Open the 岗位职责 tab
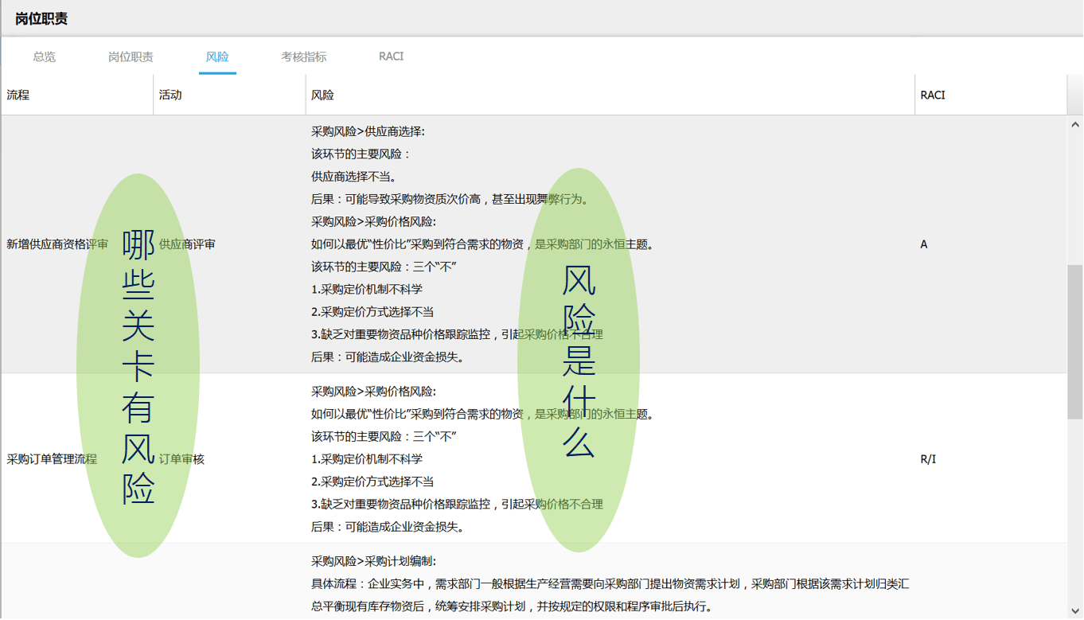Image resolution: width=1084 pixels, height=620 pixels. (131, 57)
